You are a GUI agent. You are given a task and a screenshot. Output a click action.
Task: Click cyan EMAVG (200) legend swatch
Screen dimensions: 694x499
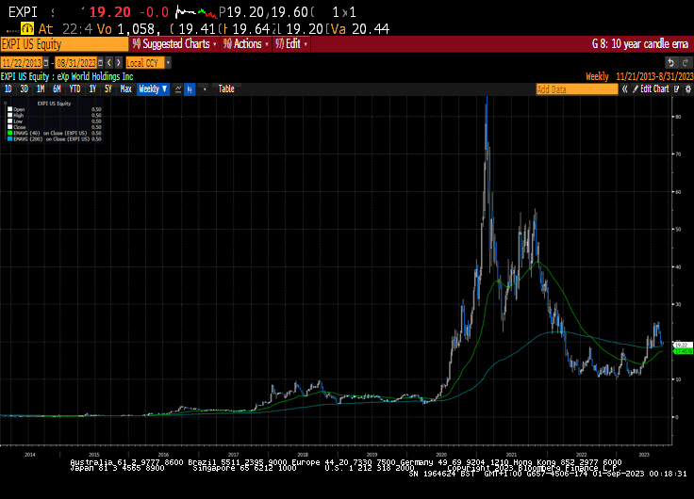tap(9, 138)
